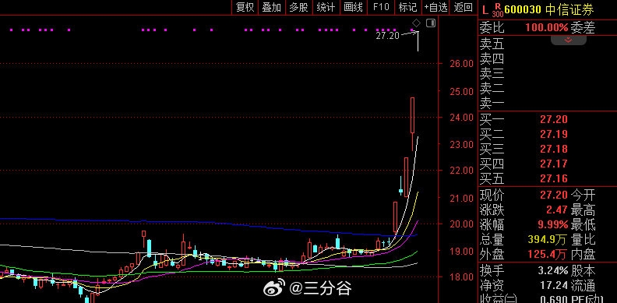Click the 23.00 price axis label
Screen dimensions: 617x303
461,144
